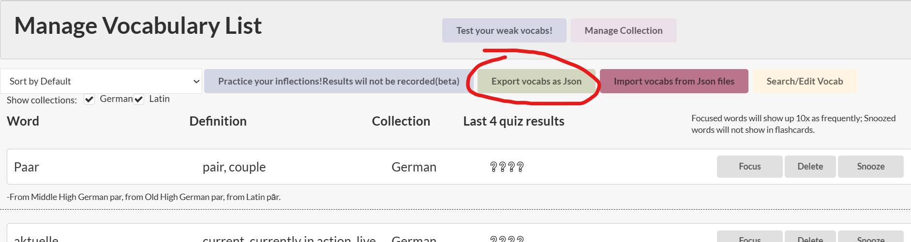Click the Word column header

tap(23, 121)
